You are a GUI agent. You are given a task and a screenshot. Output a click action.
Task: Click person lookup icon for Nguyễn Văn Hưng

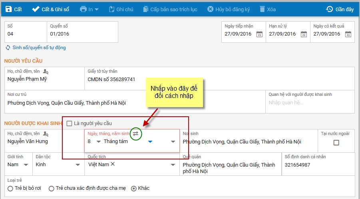point(46,134)
